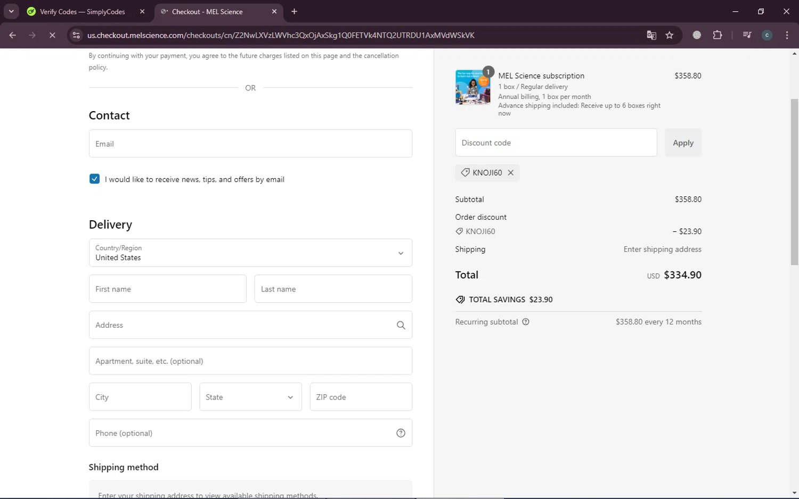Image resolution: width=799 pixels, height=499 pixels.
Task: Click the MEL Science subscription product thumbnail
Action: (473, 87)
